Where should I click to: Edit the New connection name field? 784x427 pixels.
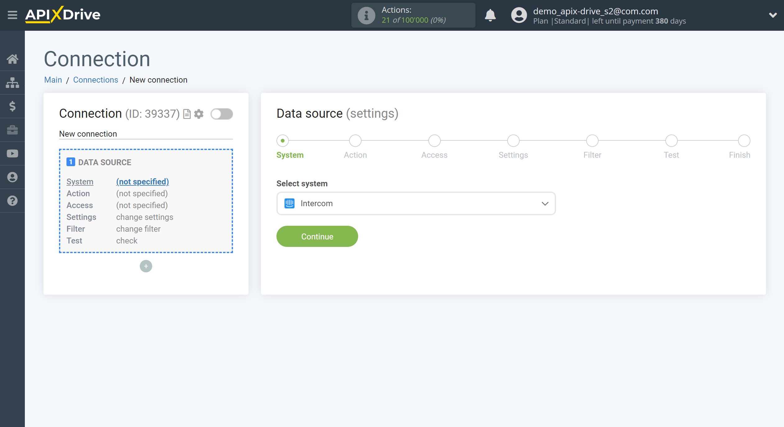coord(146,134)
